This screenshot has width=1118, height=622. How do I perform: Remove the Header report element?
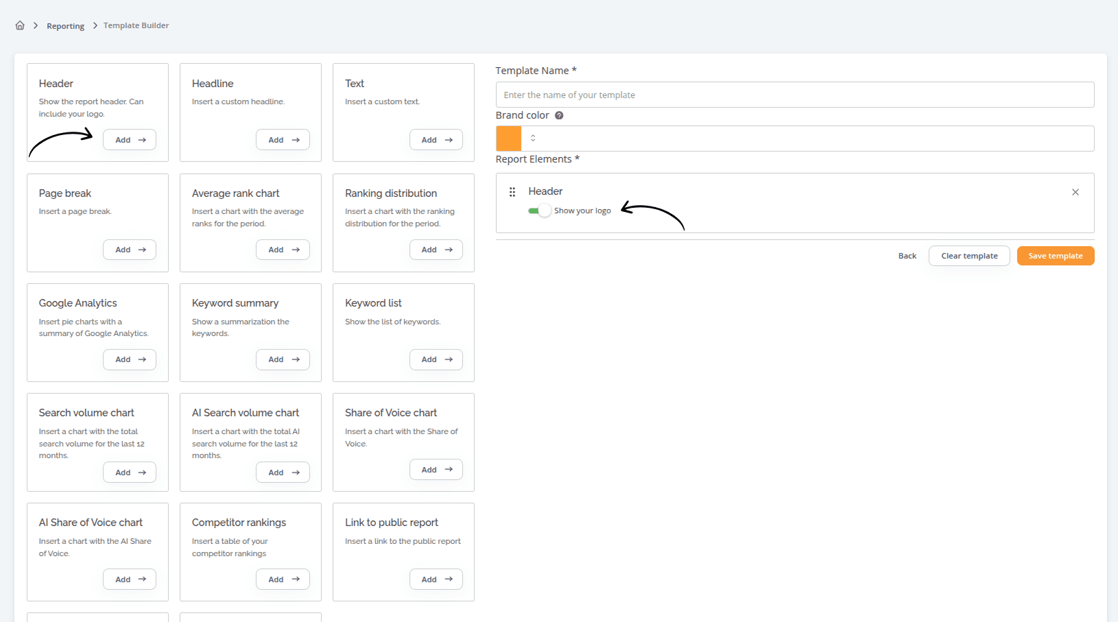[1075, 192]
